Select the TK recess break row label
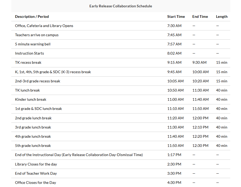The height and width of the screenshot is (187, 241). coord(28,62)
